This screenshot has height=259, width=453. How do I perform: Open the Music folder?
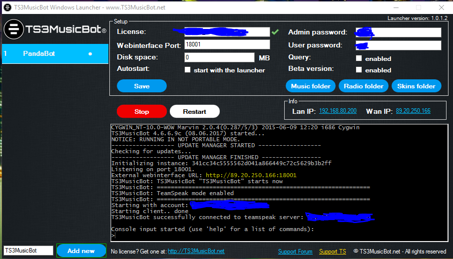coord(311,86)
